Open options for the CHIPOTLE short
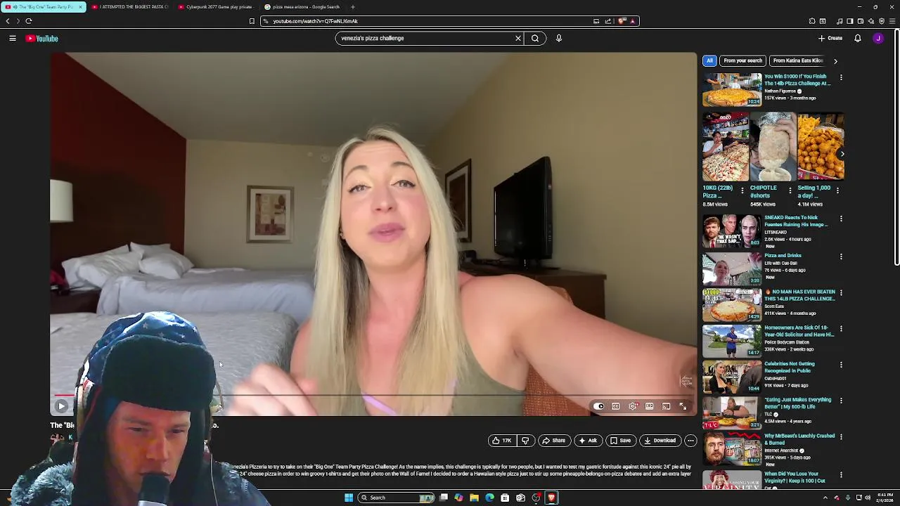This screenshot has height=506, width=900. click(x=790, y=190)
